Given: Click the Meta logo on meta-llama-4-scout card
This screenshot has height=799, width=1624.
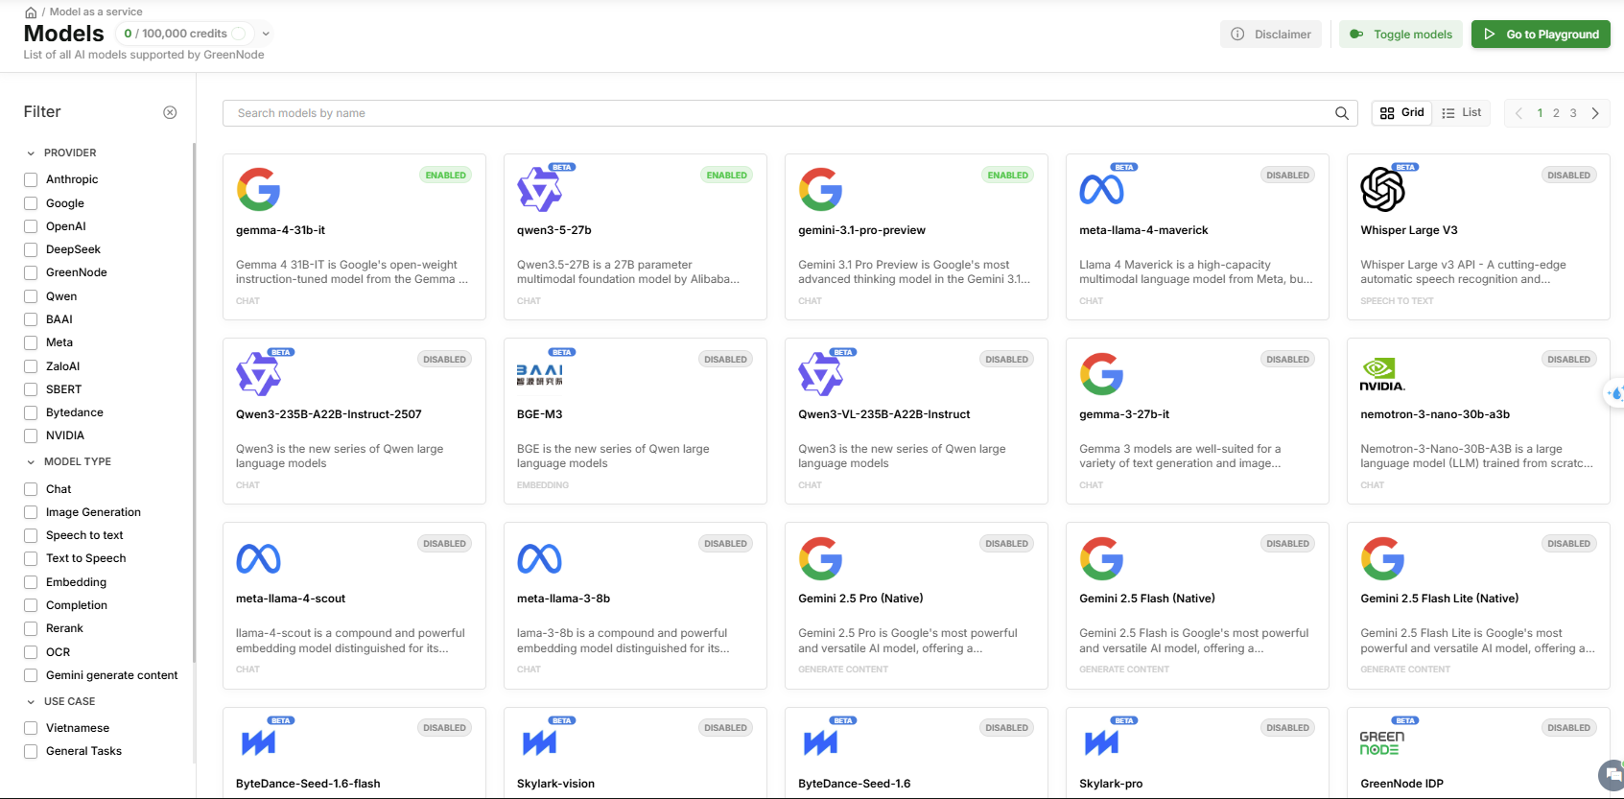Looking at the screenshot, I should 259,558.
